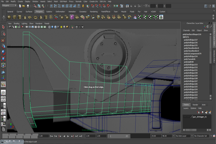Click the lock icon in status line
The height and width of the screenshot is (144, 216).
pos(83,6)
